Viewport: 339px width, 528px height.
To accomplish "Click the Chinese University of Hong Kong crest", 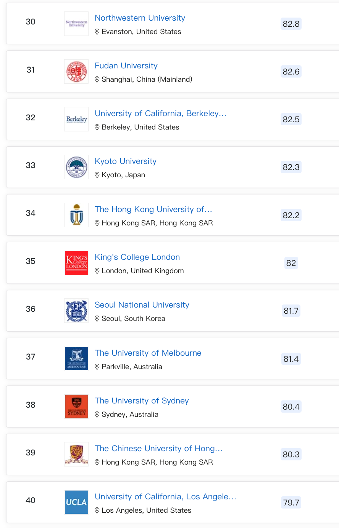I will click(x=76, y=454).
